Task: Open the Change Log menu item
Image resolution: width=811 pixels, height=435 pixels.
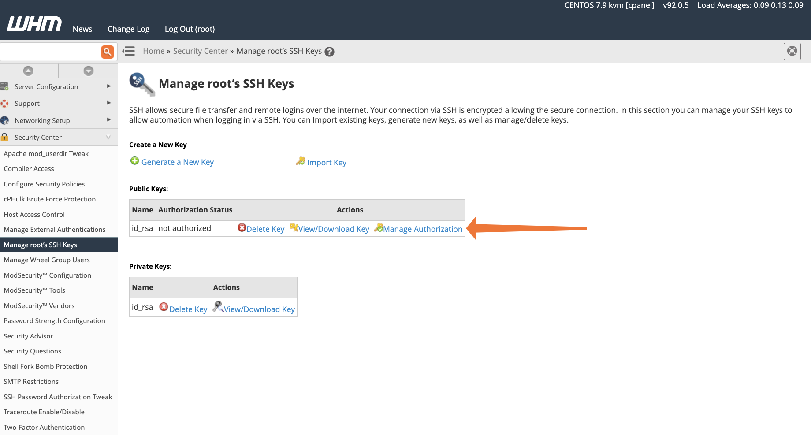Action: coord(128,29)
